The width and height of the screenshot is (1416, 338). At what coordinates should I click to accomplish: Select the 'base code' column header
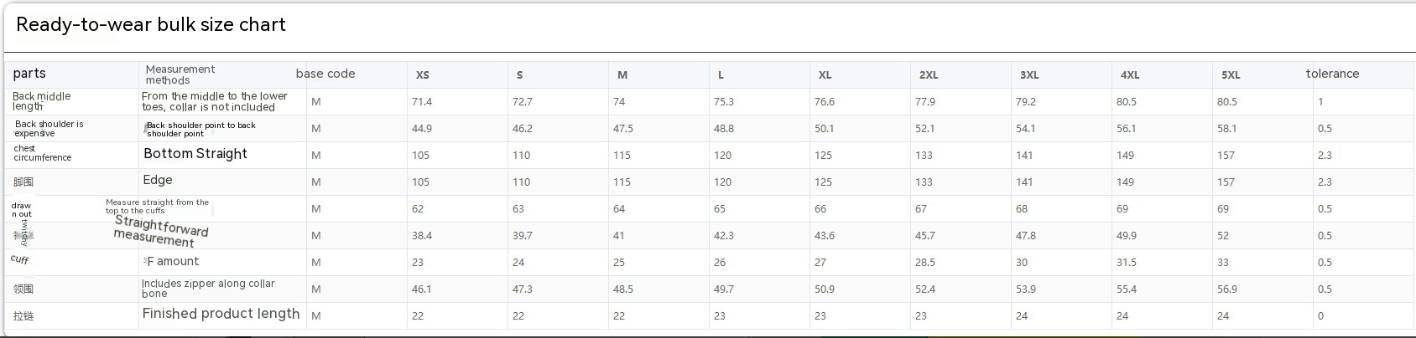pyautogui.click(x=325, y=74)
